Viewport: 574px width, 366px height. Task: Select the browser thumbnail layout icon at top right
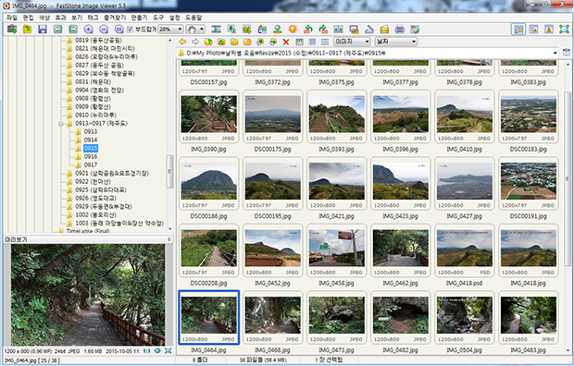point(518,30)
